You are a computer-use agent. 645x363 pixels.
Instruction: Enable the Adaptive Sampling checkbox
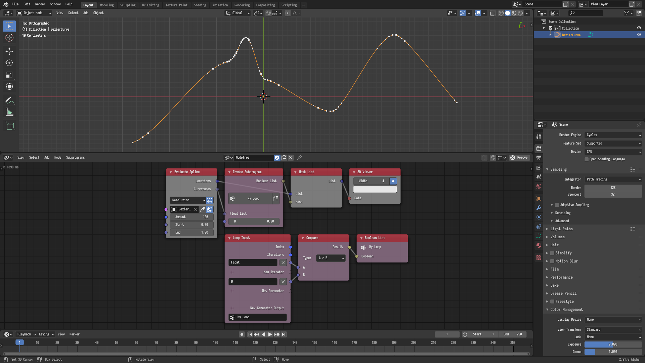coord(557,205)
